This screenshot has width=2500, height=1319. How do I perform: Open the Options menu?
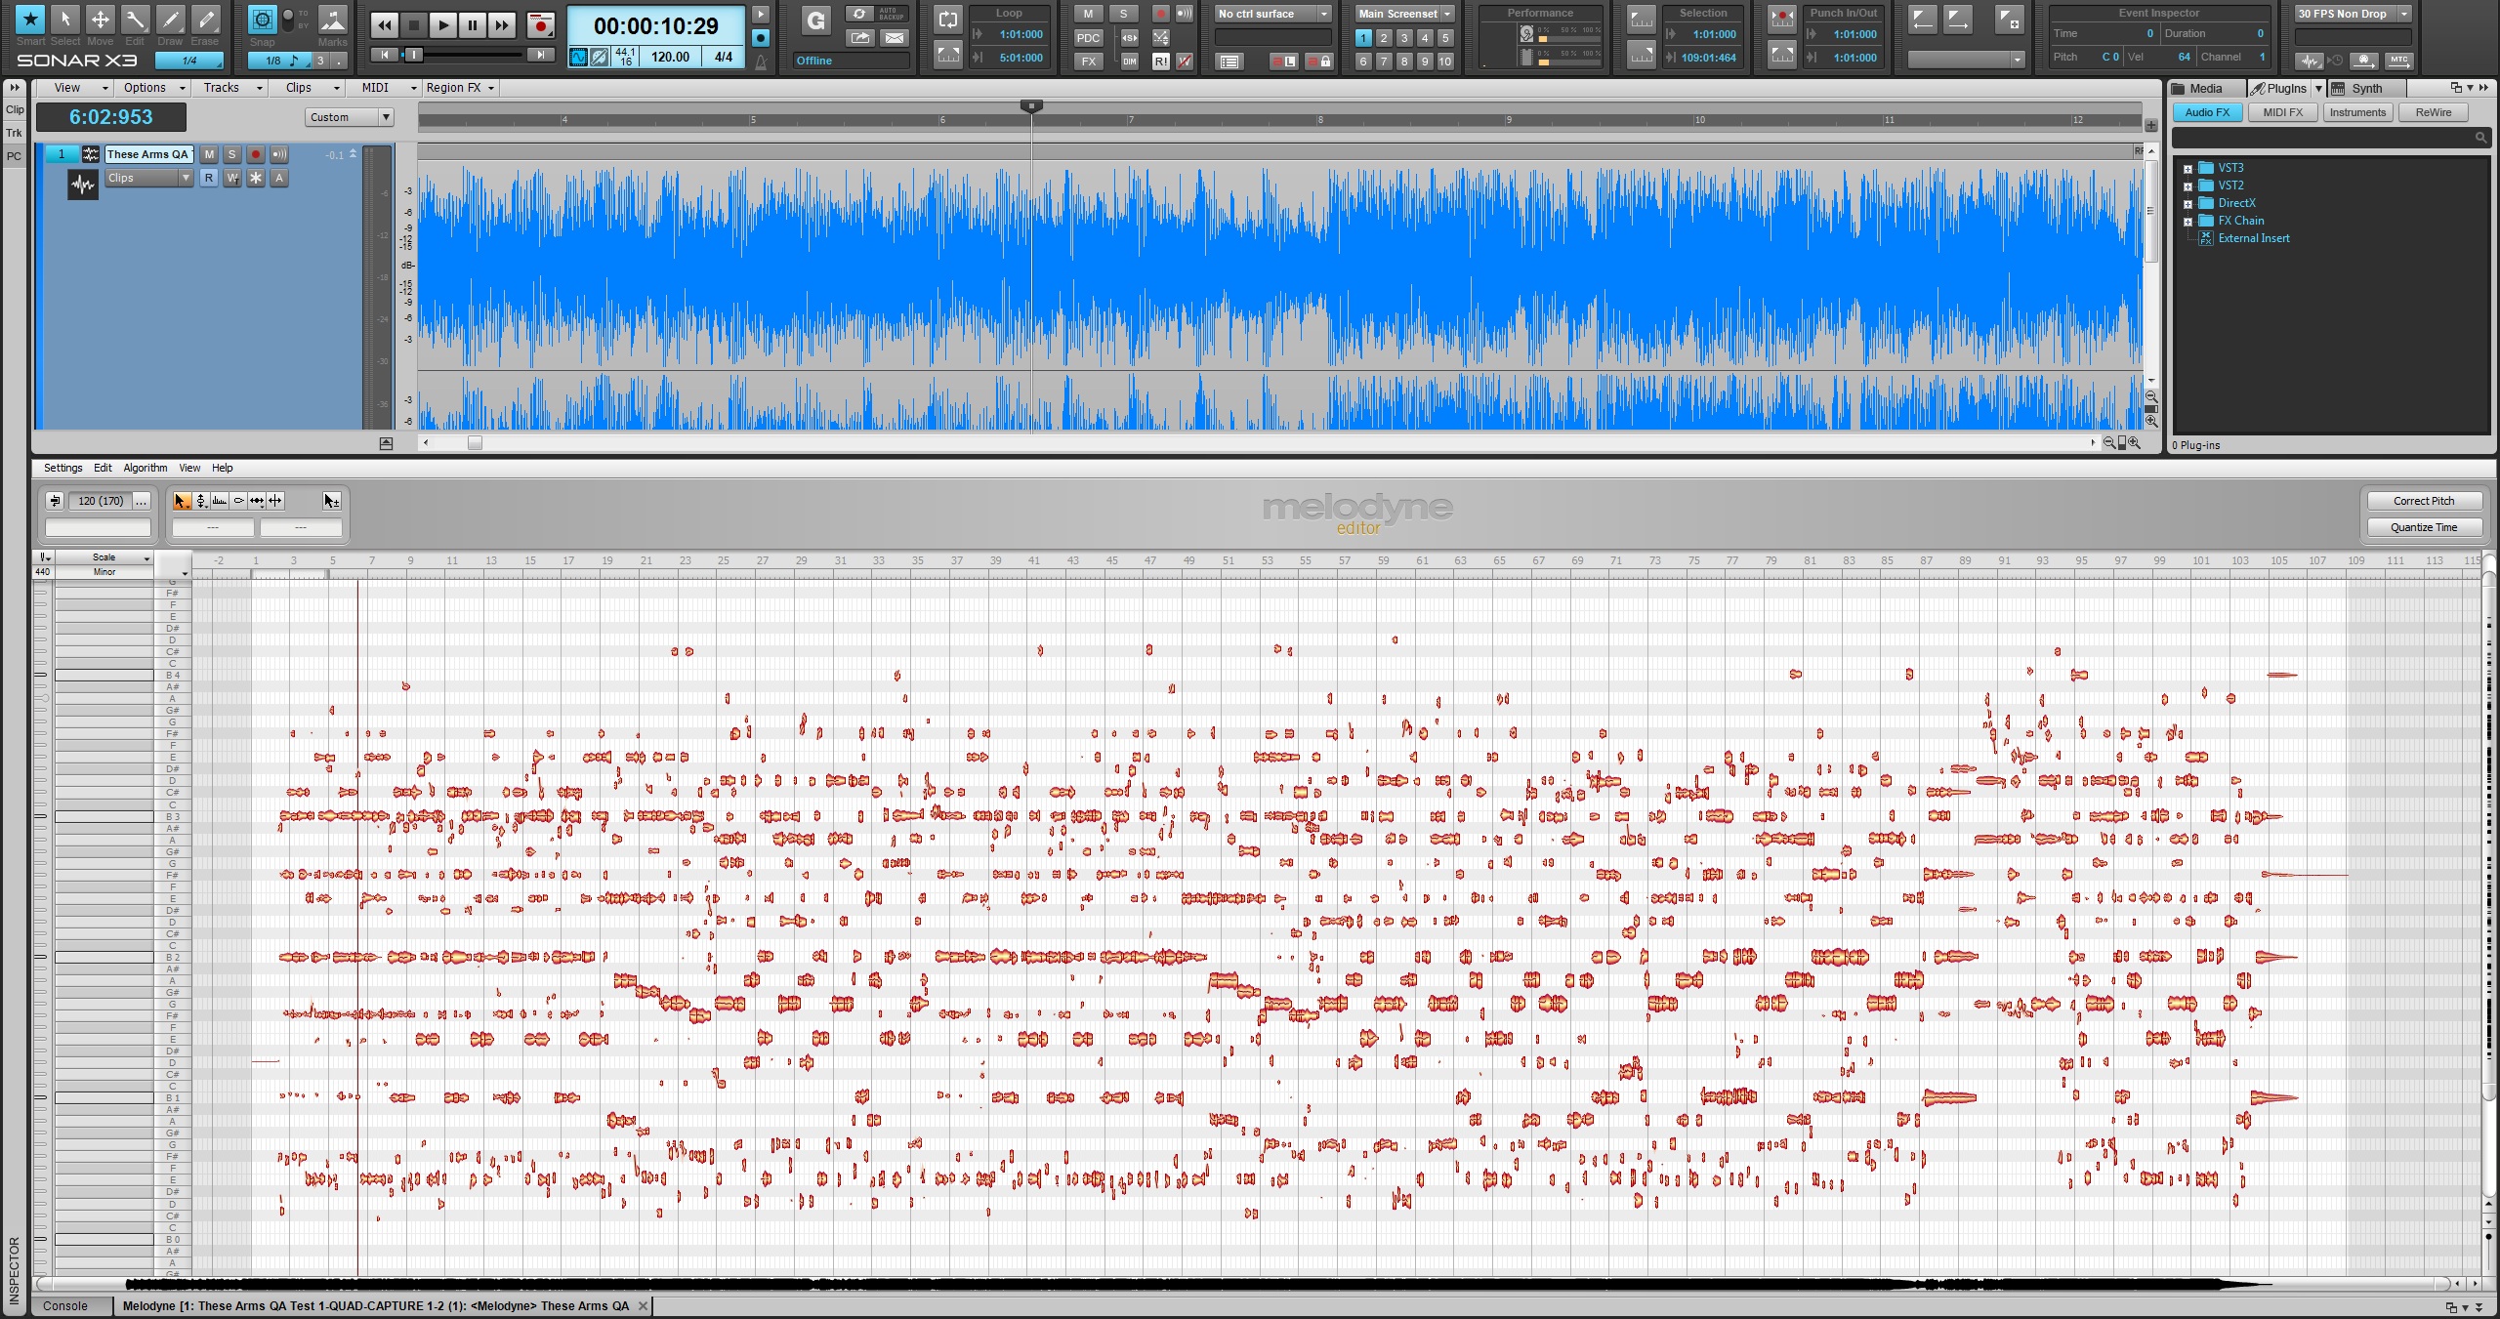coord(151,88)
